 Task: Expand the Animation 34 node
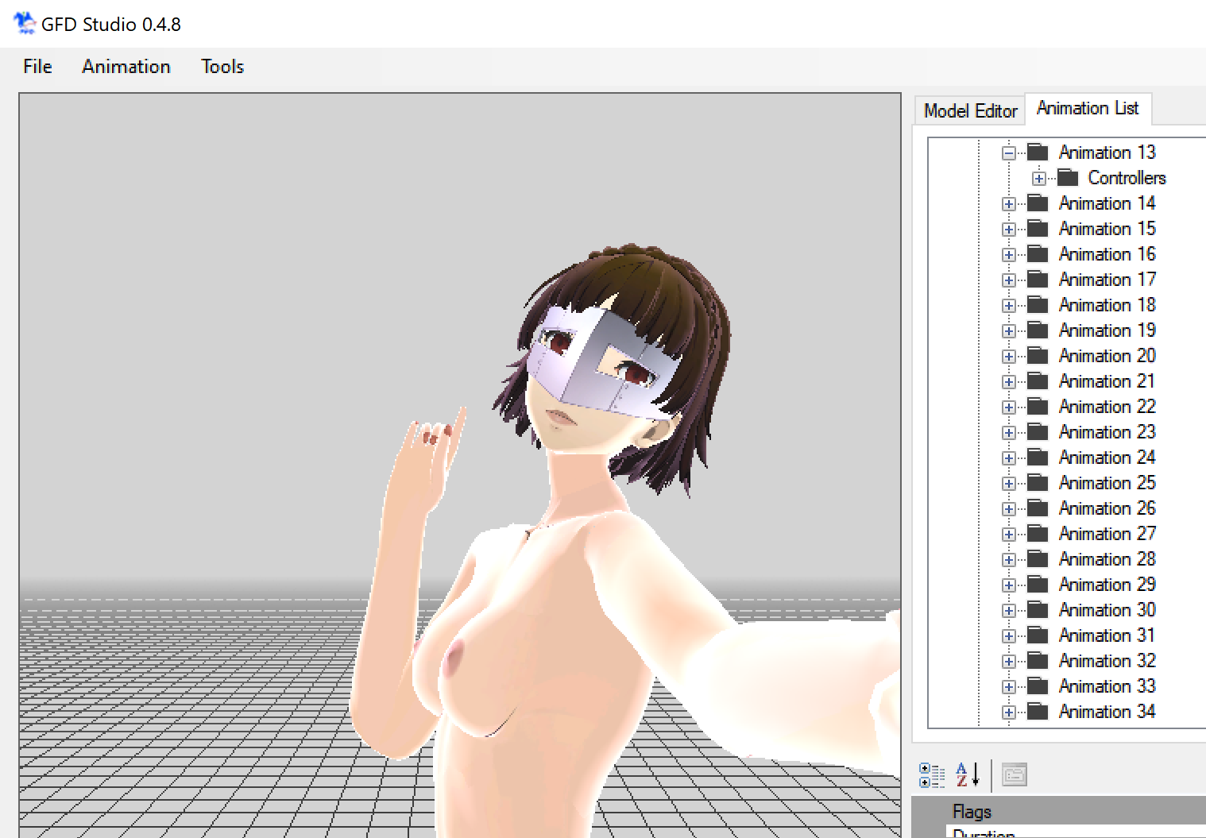click(1009, 712)
